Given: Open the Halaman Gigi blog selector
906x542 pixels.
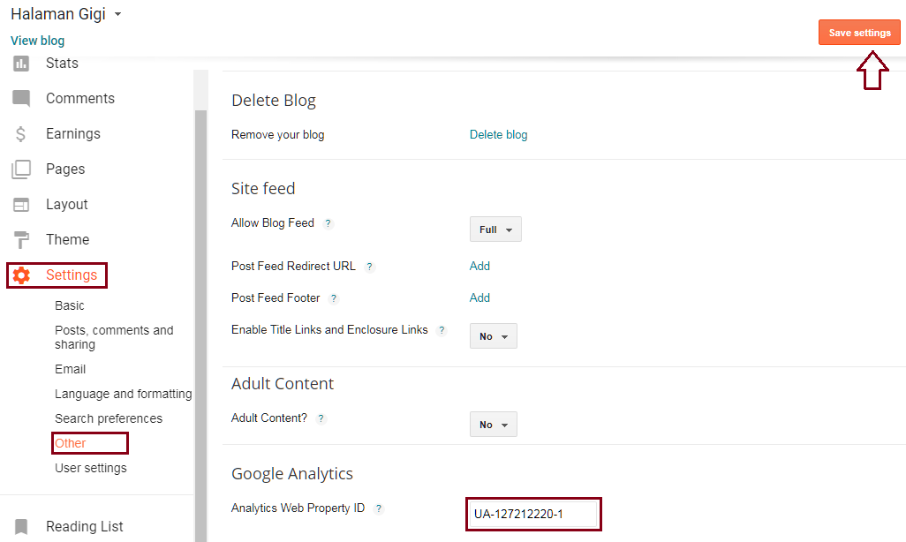Looking at the screenshot, I should [x=118, y=15].
